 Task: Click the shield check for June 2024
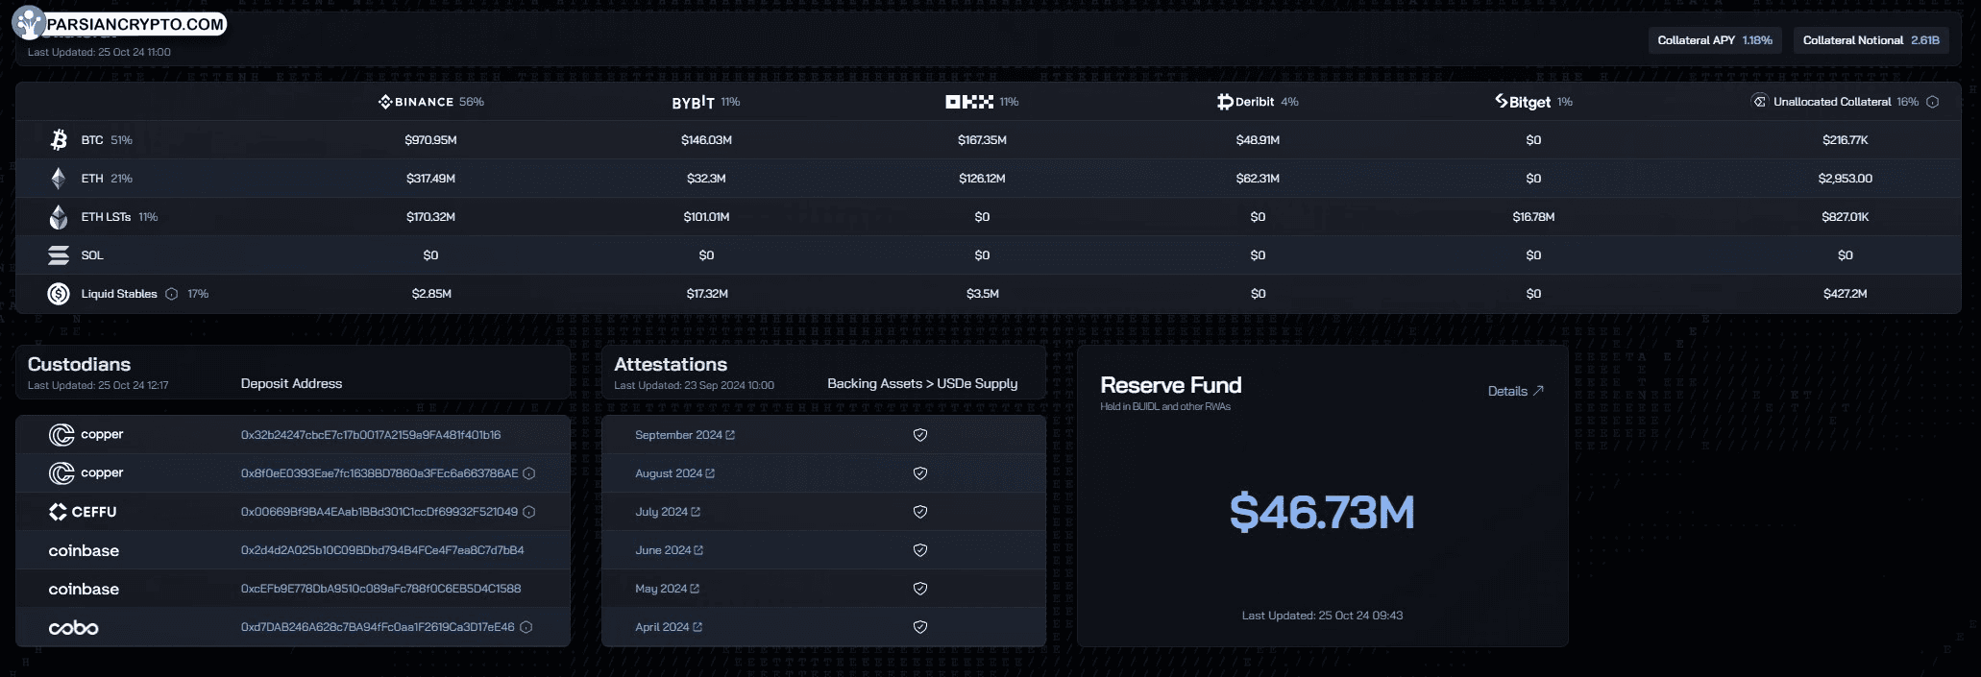click(x=919, y=550)
